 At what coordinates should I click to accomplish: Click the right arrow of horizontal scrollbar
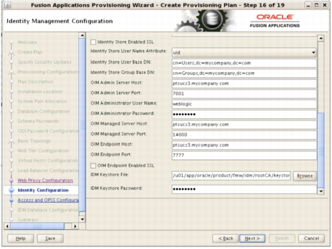tap(75, 227)
